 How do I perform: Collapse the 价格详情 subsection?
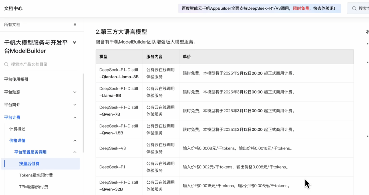coord(75,141)
